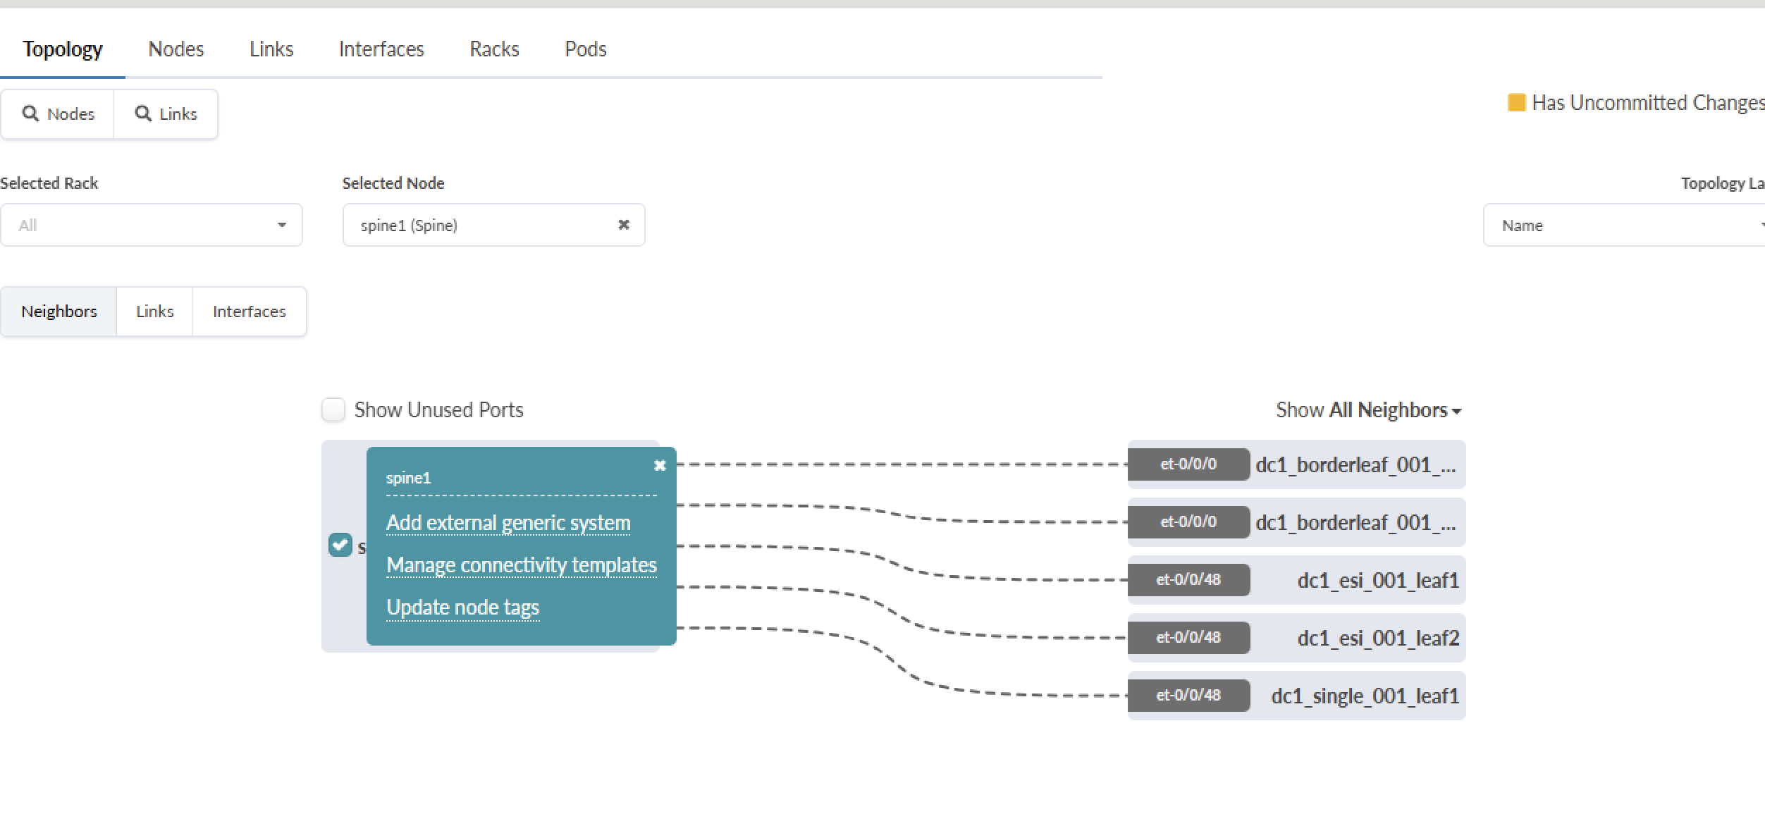1765x826 pixels.
Task: Click the Links search magnifier icon
Action: point(143,113)
